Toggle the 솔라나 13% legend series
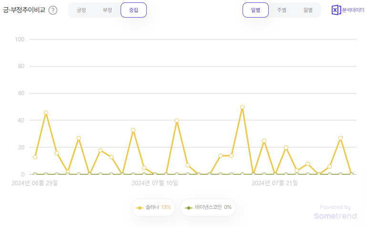The width and height of the screenshot is (366, 227). [x=153, y=207]
